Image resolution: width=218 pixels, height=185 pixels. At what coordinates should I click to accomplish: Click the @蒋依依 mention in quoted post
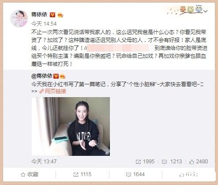pos(42,76)
